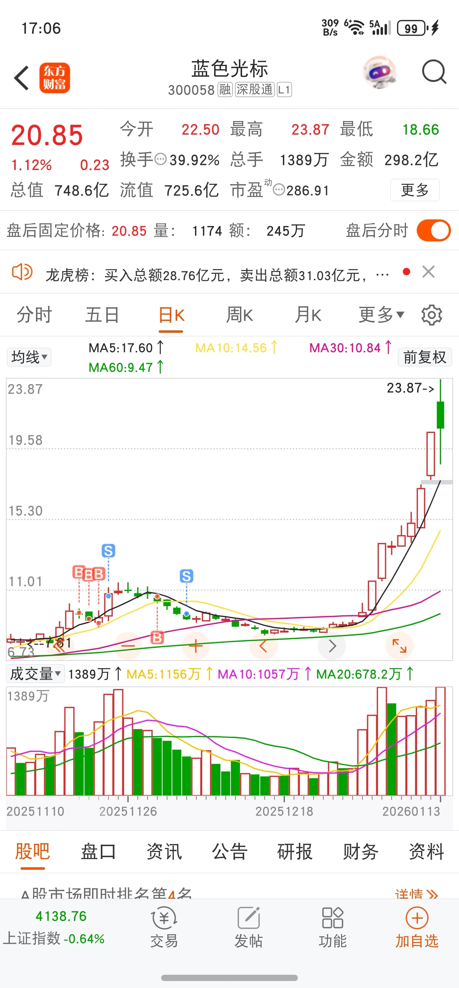The width and height of the screenshot is (459, 988).
Task: Tap the battery indicator in status bar
Action: point(413,28)
